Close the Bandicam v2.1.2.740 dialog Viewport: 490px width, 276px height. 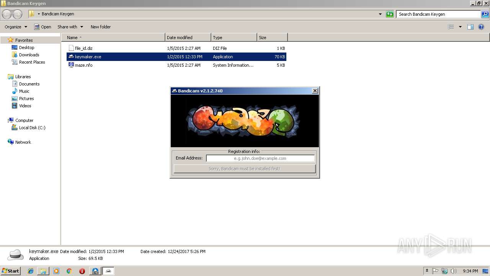315,91
